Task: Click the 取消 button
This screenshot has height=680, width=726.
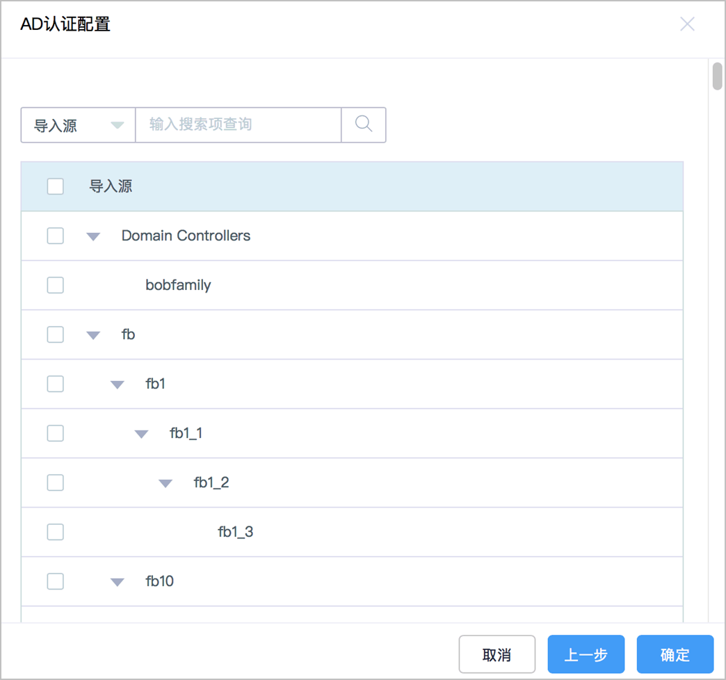Action: coord(497,654)
